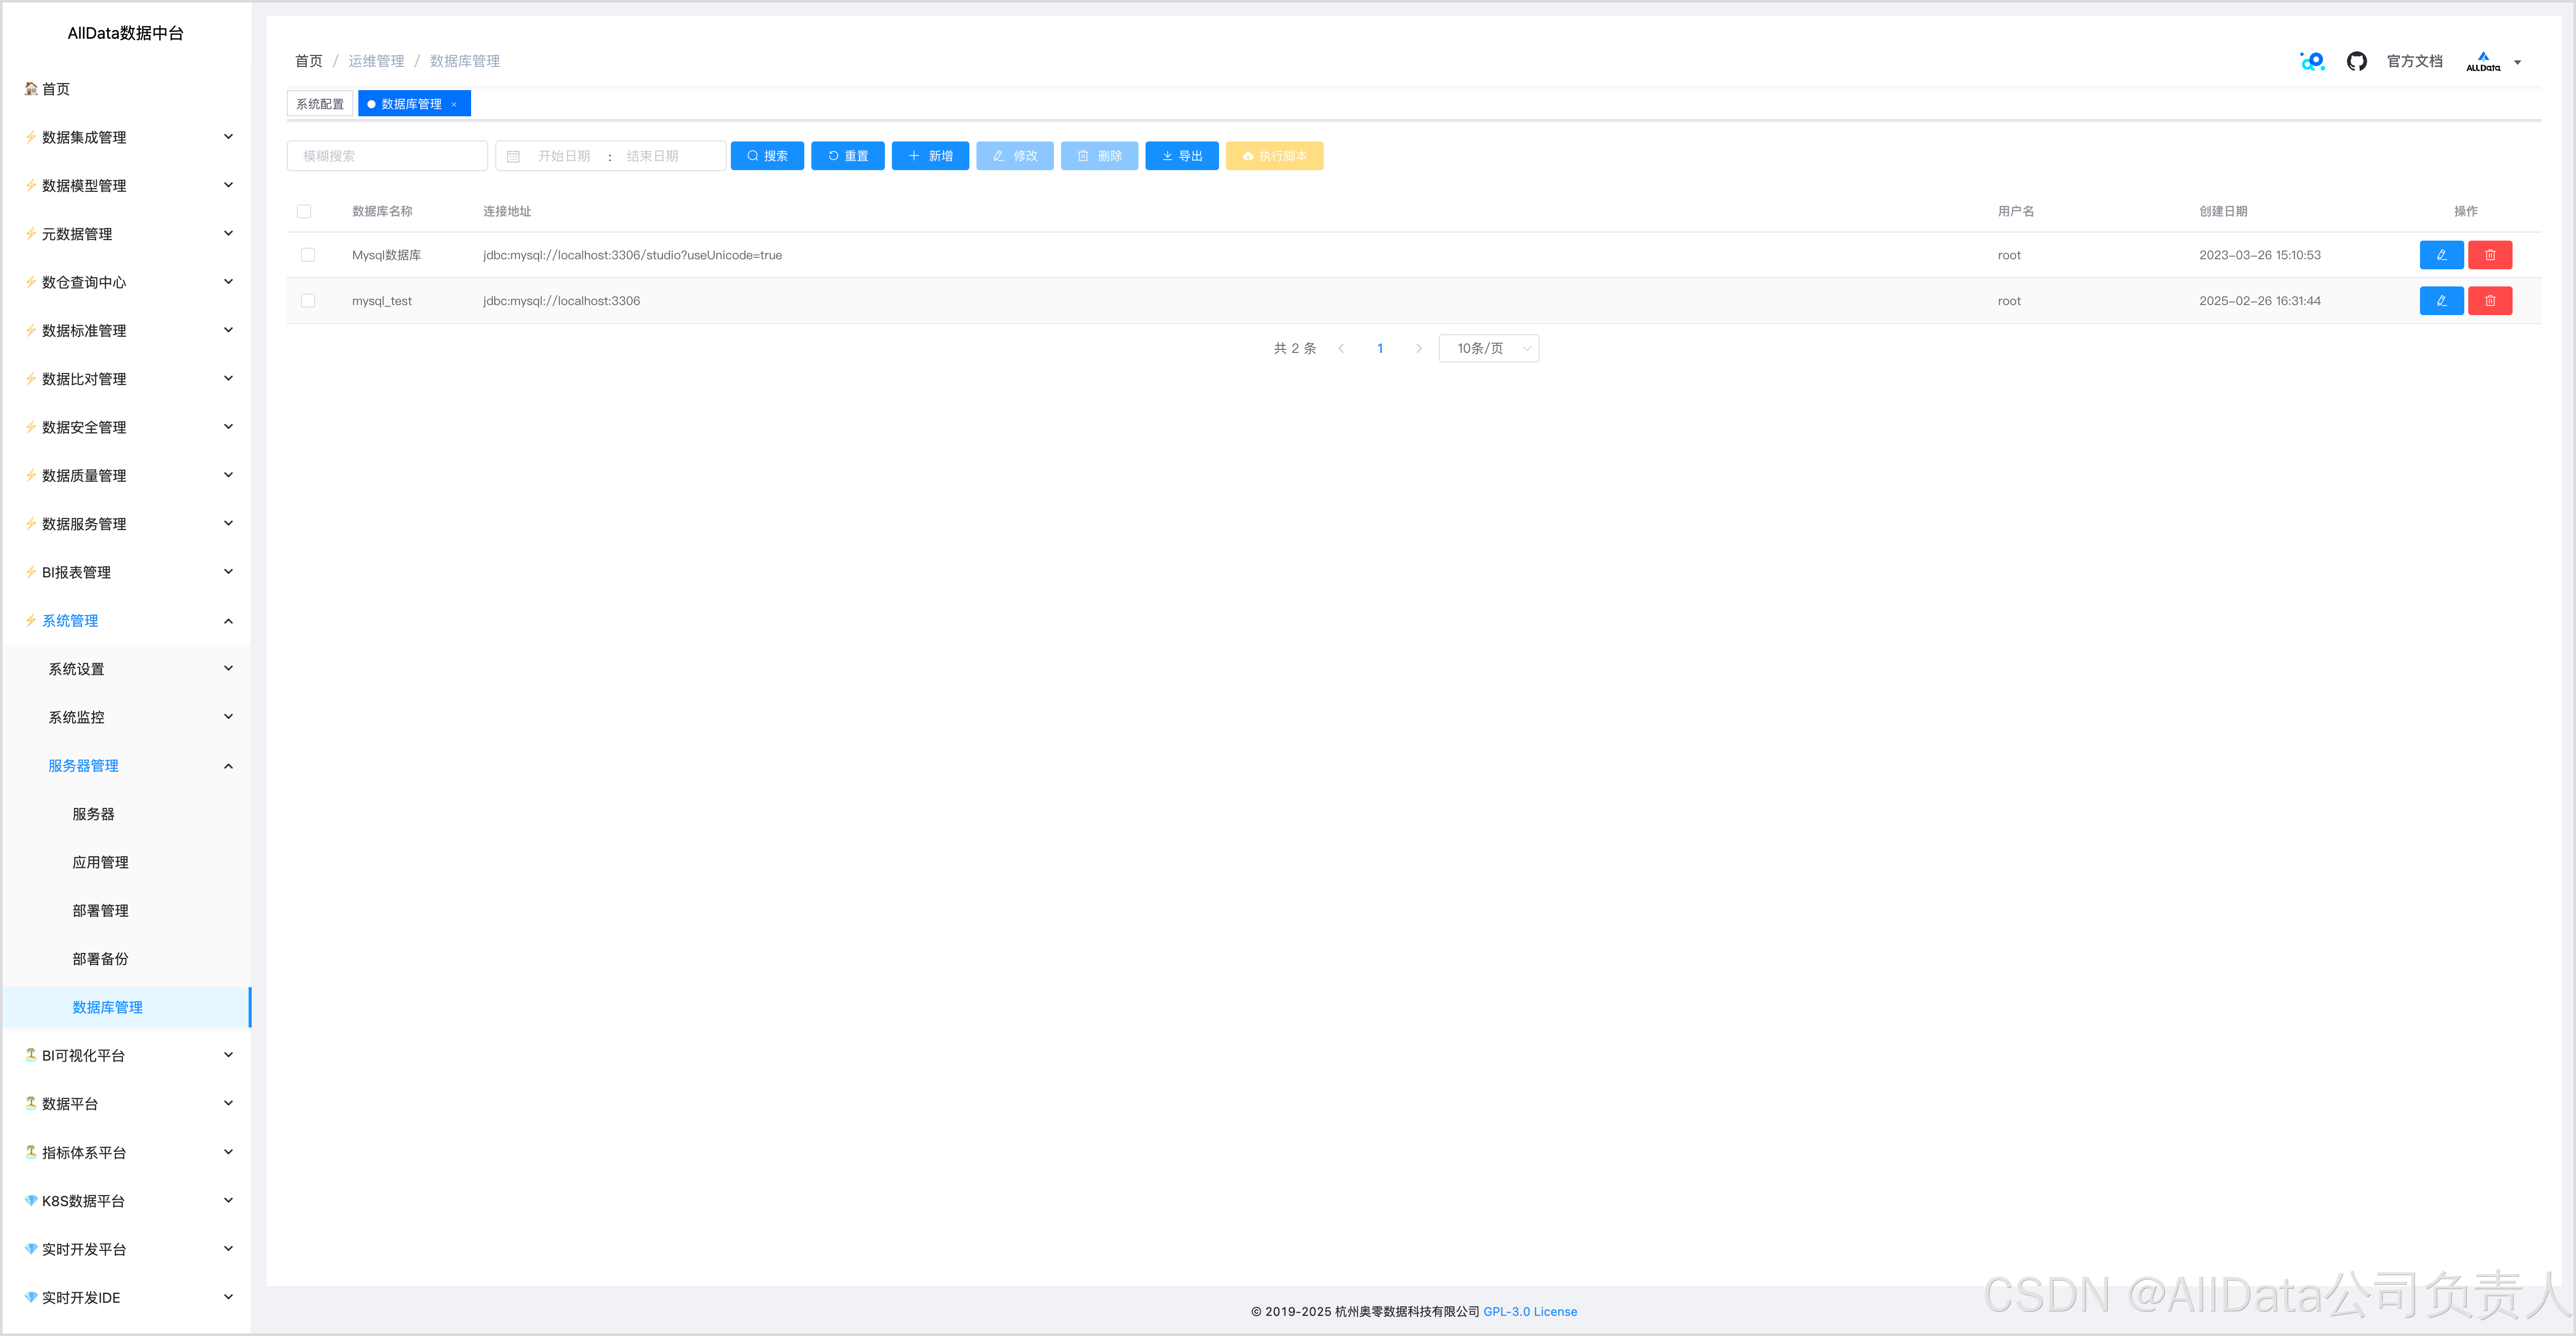2576x1336 pixels.
Task: Open the 部署管理 sidebar menu item
Action: (100, 910)
